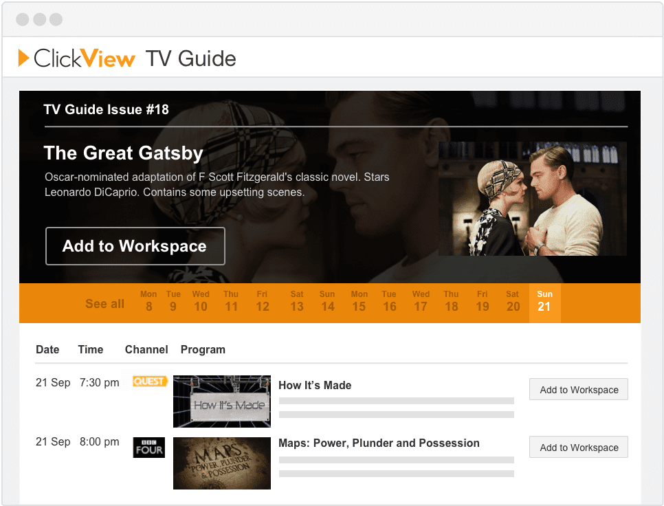The image size is (664, 506).
Task: Select See all in date bar
Action: click(x=104, y=304)
